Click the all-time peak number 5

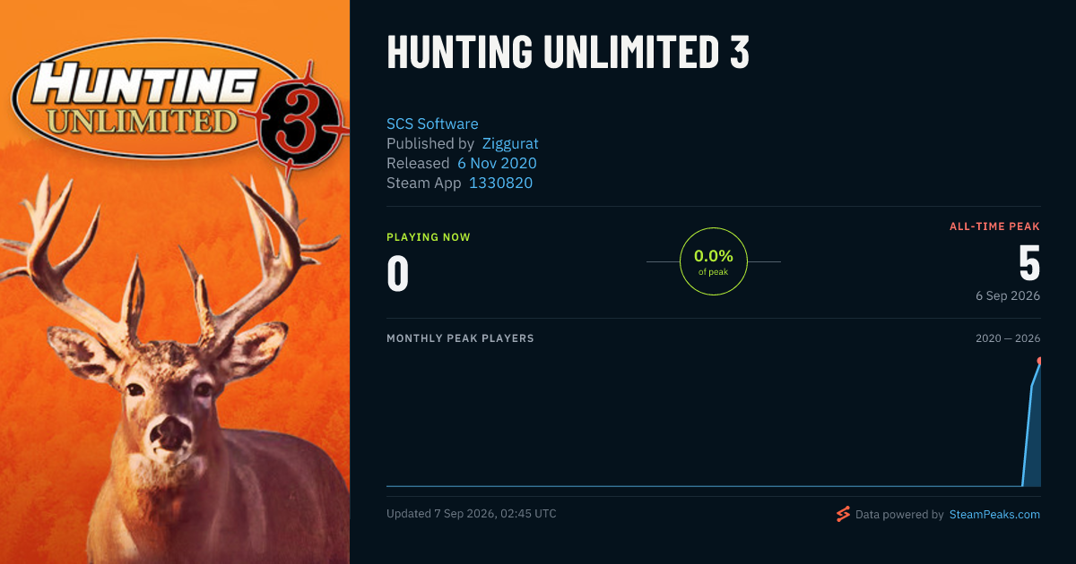1029,264
